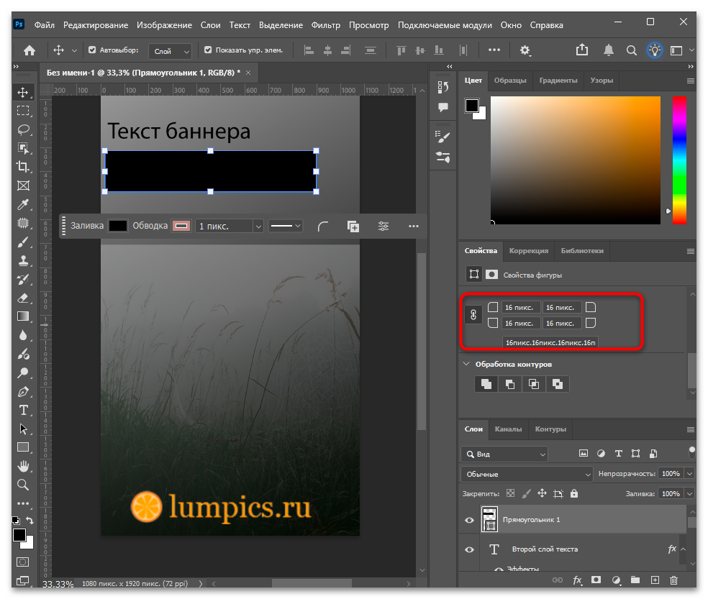Delete layer with the trash icon
Screen dimensions: 708x599
click(673, 580)
